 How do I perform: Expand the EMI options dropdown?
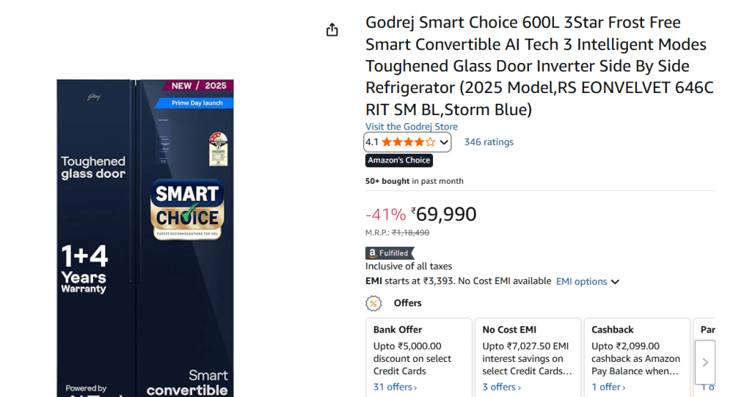(x=587, y=282)
